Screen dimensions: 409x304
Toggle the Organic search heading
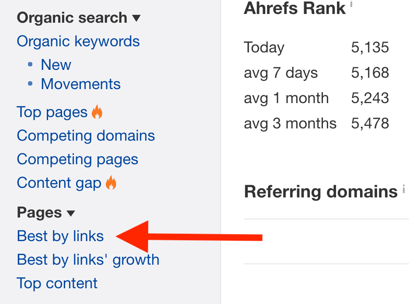[x=72, y=18]
